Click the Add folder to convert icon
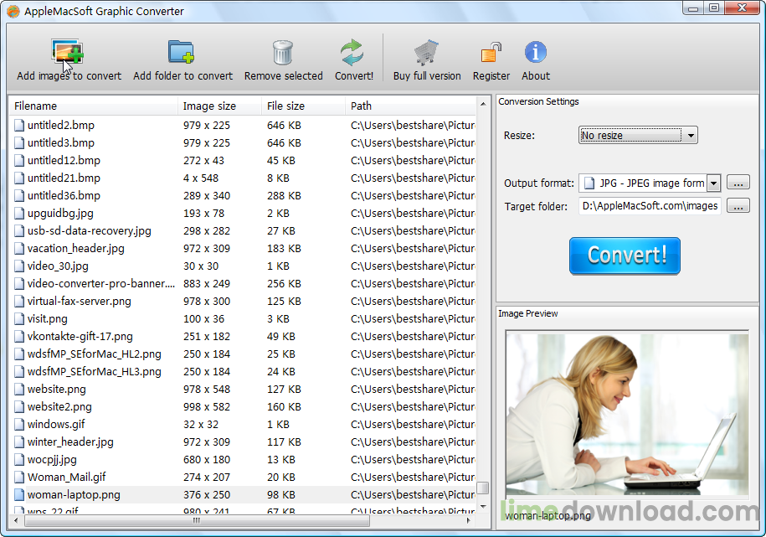 182,53
